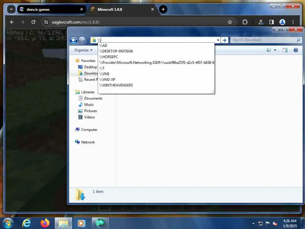Viewport: 305px width, 229px height.
Task: Click the browser site information icon
Action: 46,22
